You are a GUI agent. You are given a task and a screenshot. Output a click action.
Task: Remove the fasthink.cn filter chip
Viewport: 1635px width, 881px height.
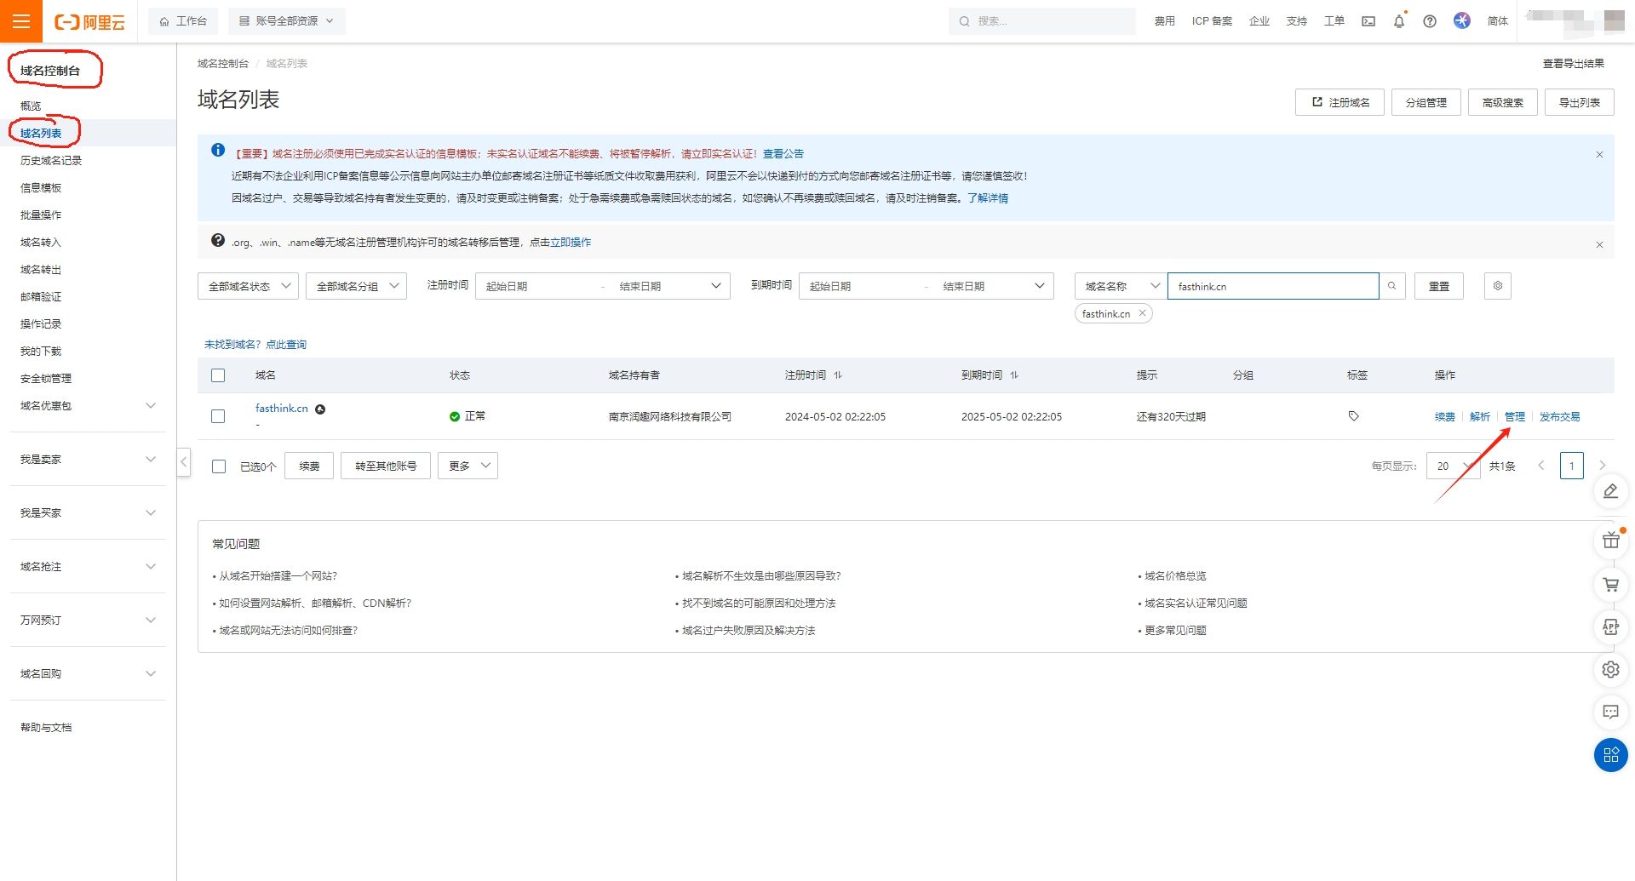pyautogui.click(x=1142, y=313)
